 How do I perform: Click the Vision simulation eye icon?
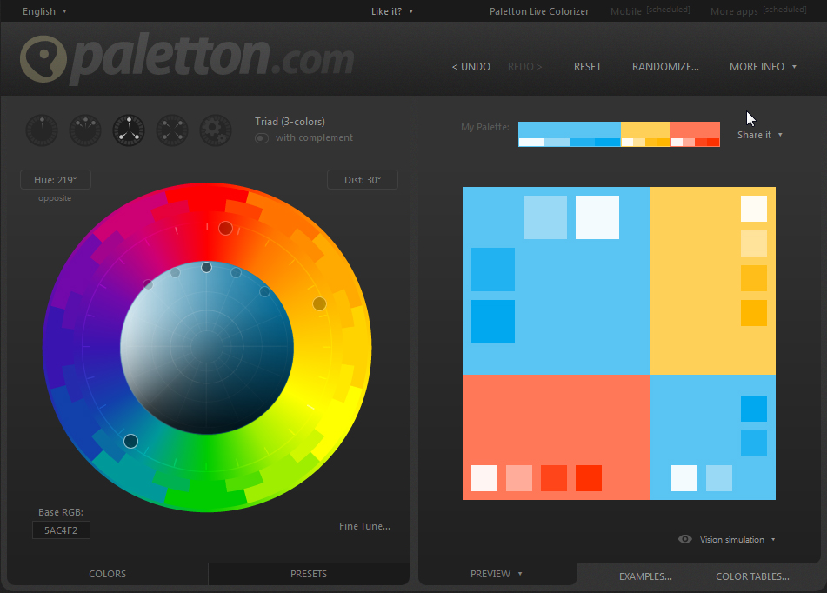point(685,539)
